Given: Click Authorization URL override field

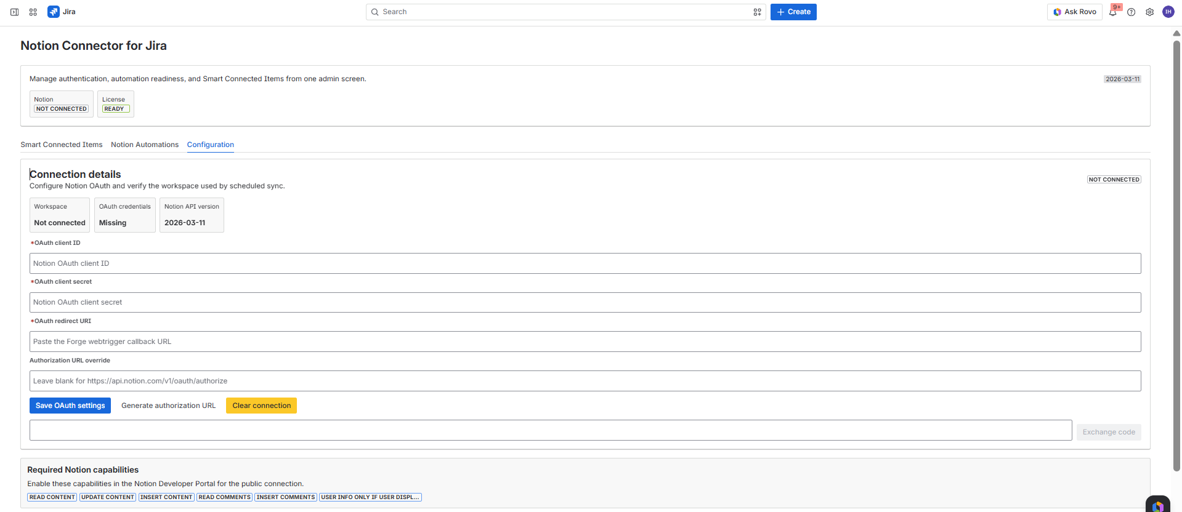Looking at the screenshot, I should coord(585,381).
